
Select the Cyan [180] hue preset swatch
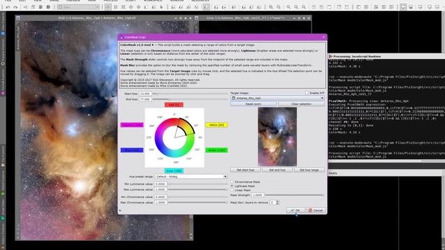click(x=174, y=171)
